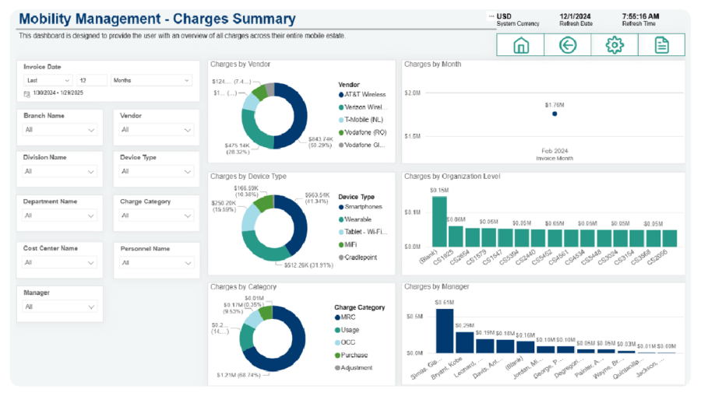Select Verizon Wireless in Vendor legend
701x396 pixels.
(x=363, y=107)
